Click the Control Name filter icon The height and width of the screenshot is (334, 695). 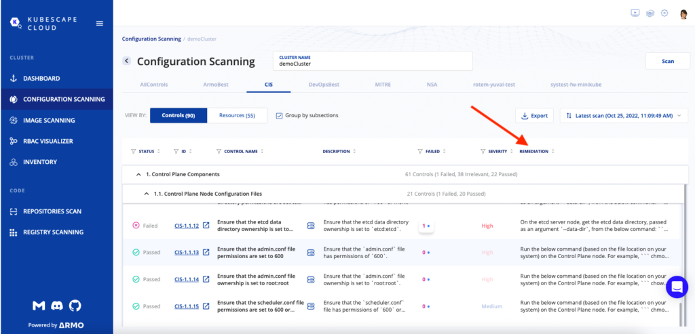click(219, 151)
